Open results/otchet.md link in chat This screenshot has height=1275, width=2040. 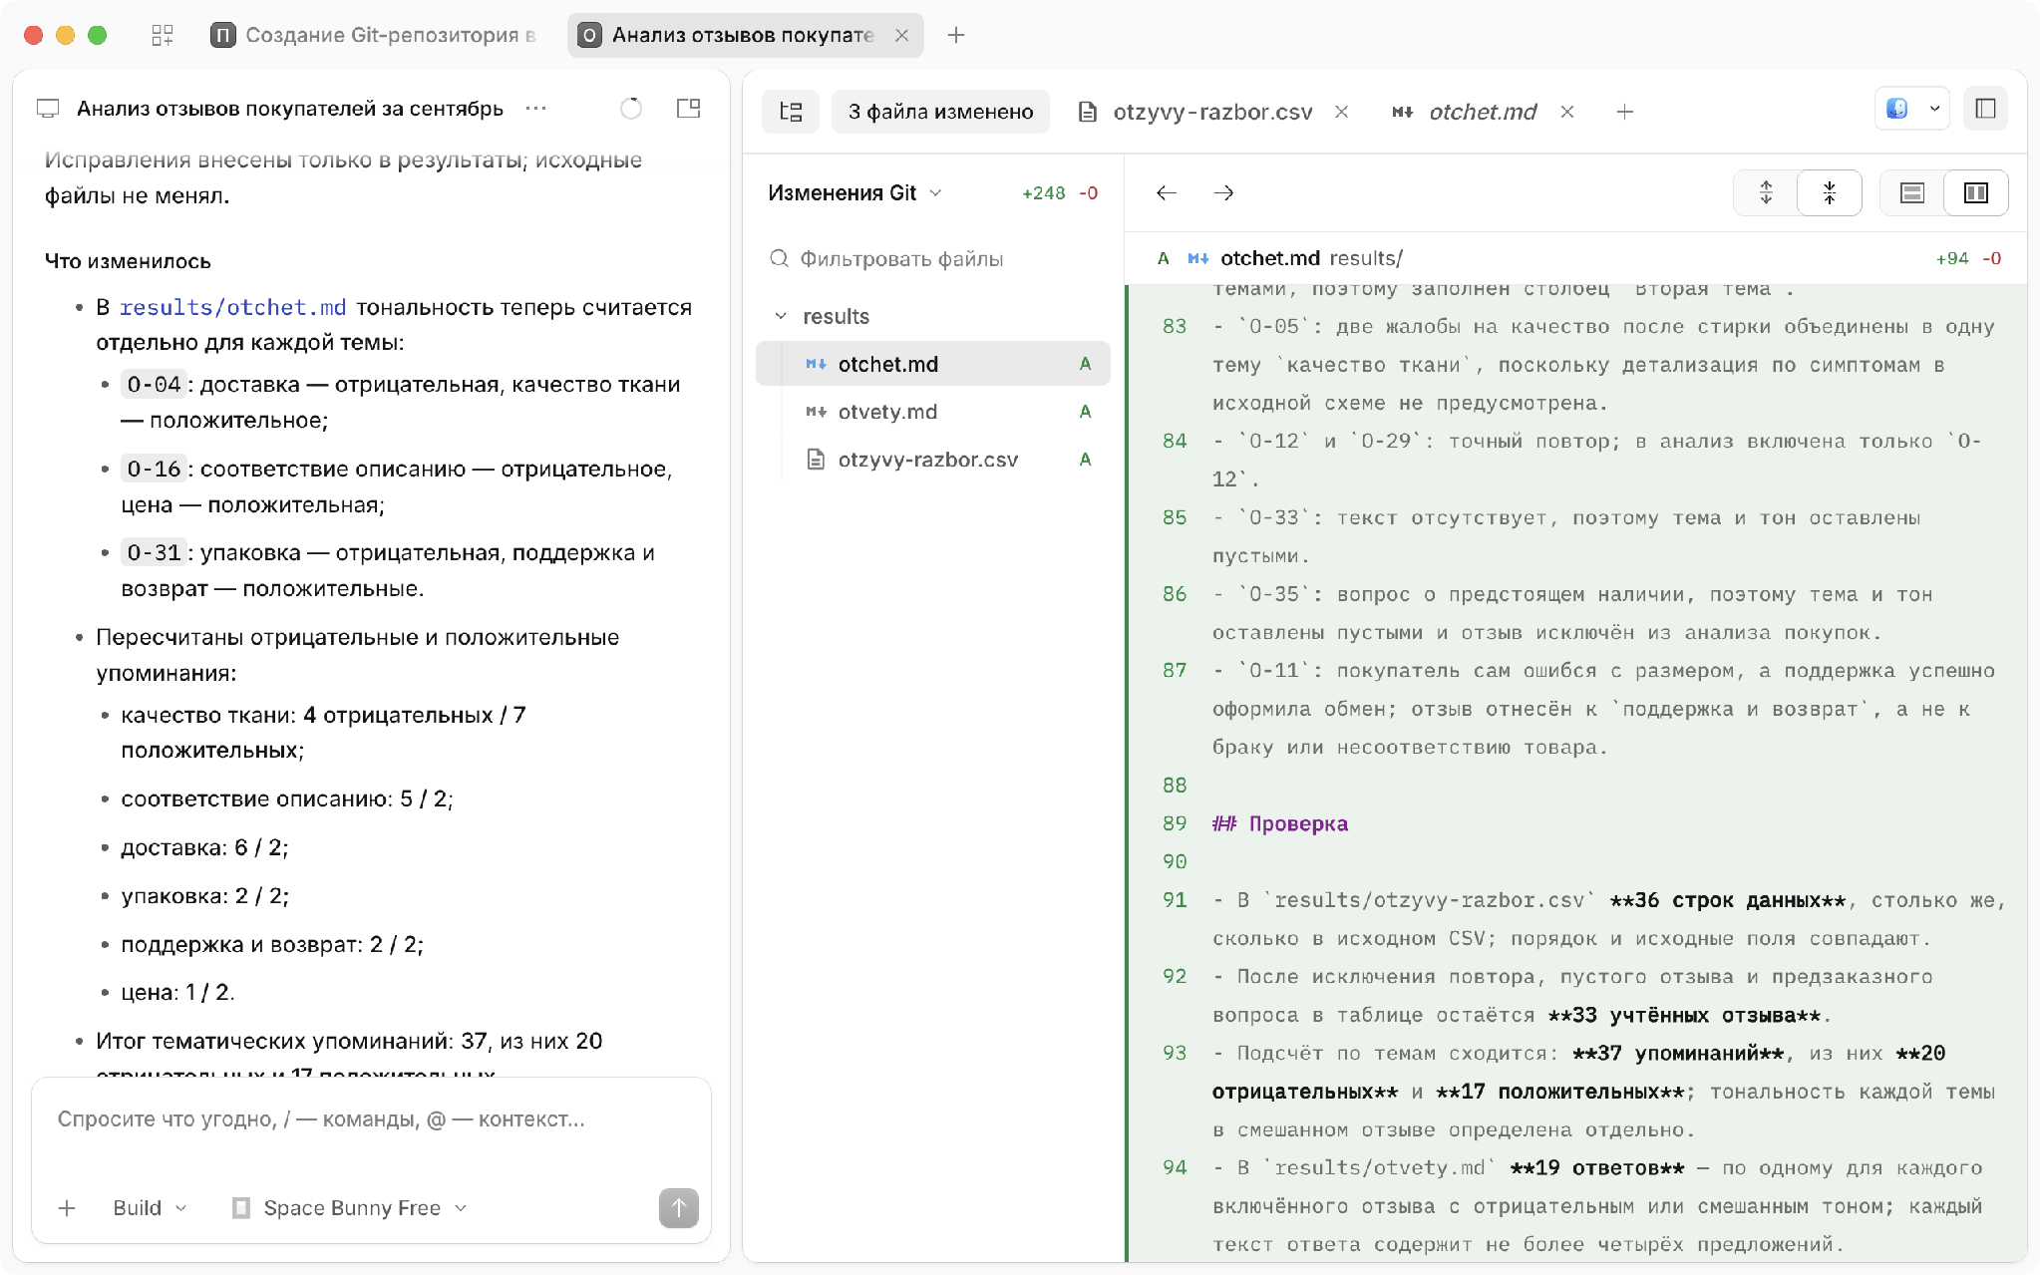coord(232,307)
